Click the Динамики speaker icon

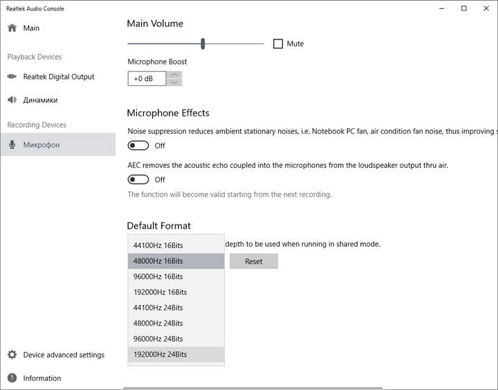(x=12, y=100)
